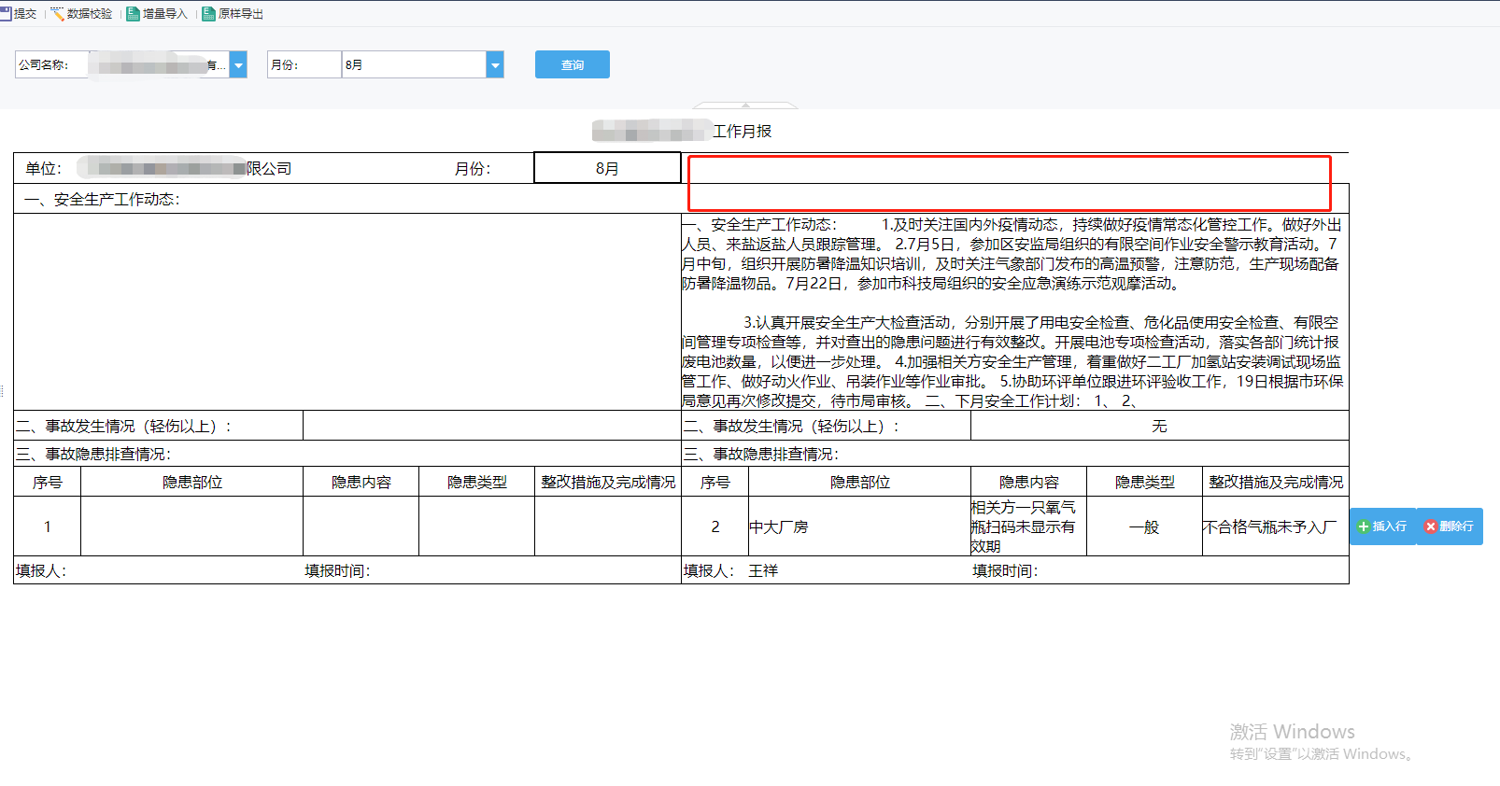Click the 一般 hazard type cell
The image size is (1500, 786).
point(1145,526)
